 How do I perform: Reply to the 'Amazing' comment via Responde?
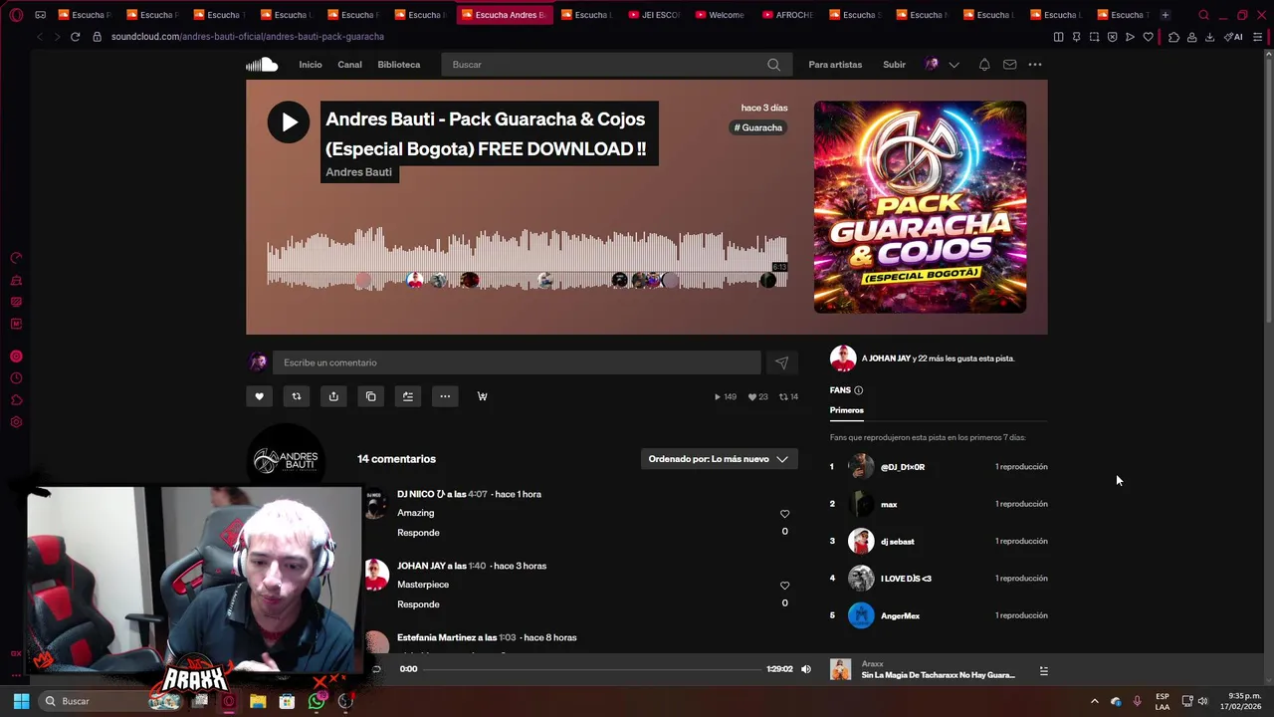[x=418, y=533]
